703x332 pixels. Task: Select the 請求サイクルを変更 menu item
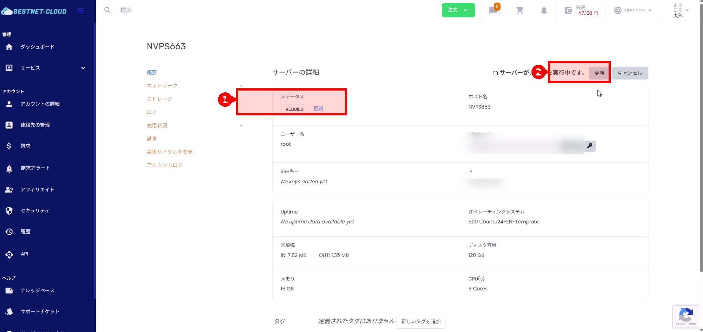170,152
